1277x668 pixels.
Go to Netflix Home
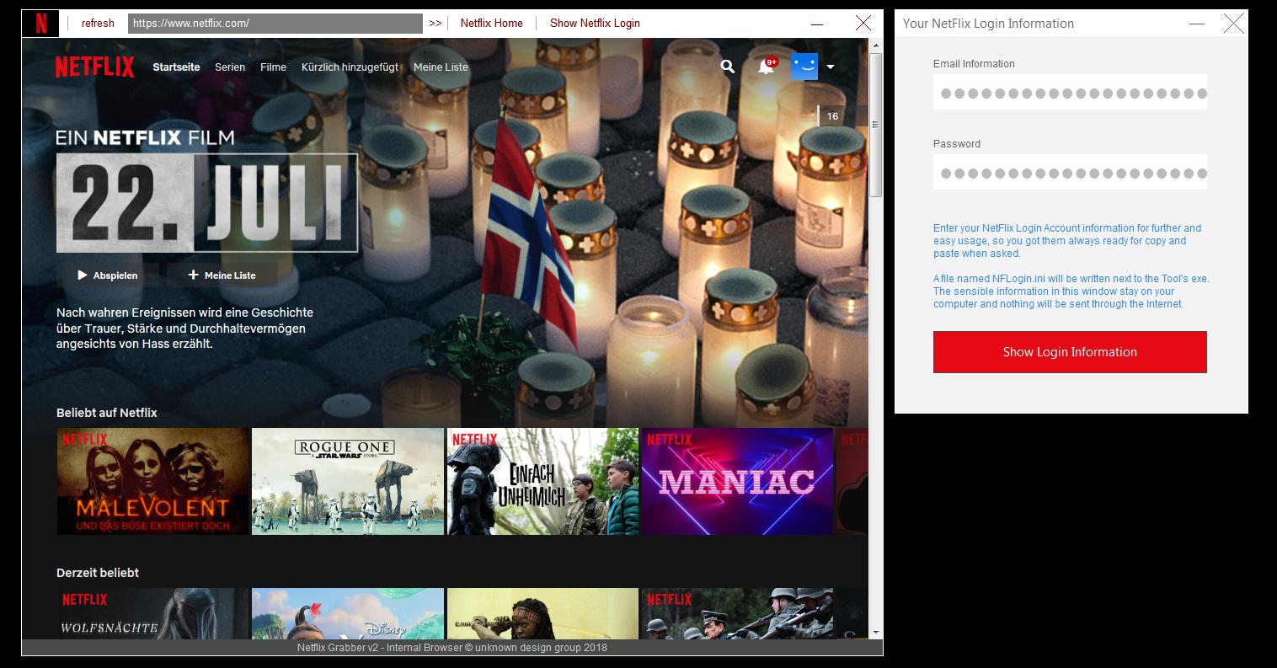coord(491,24)
